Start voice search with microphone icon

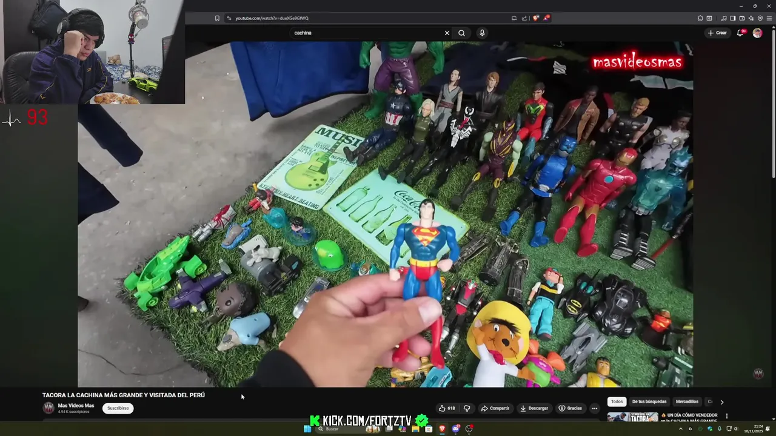pyautogui.click(x=482, y=33)
